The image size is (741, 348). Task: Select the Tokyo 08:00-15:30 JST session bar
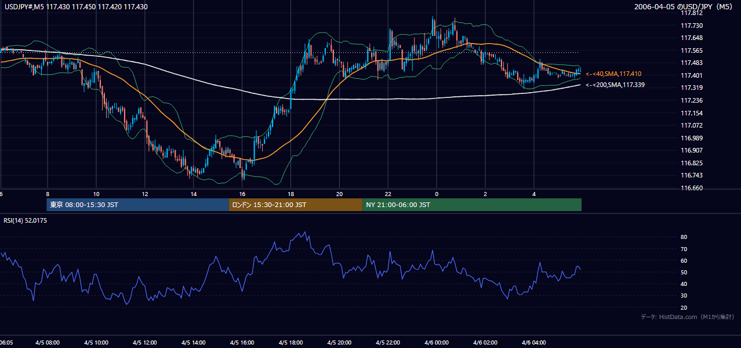tap(138, 205)
